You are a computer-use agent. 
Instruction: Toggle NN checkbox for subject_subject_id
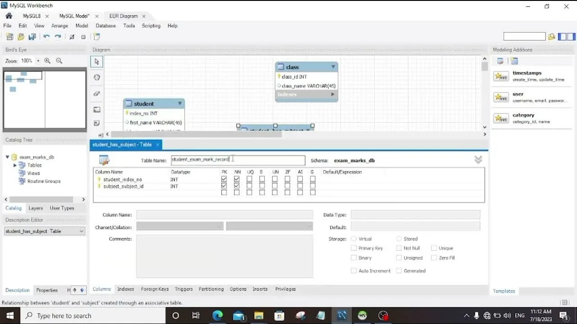pos(237,186)
